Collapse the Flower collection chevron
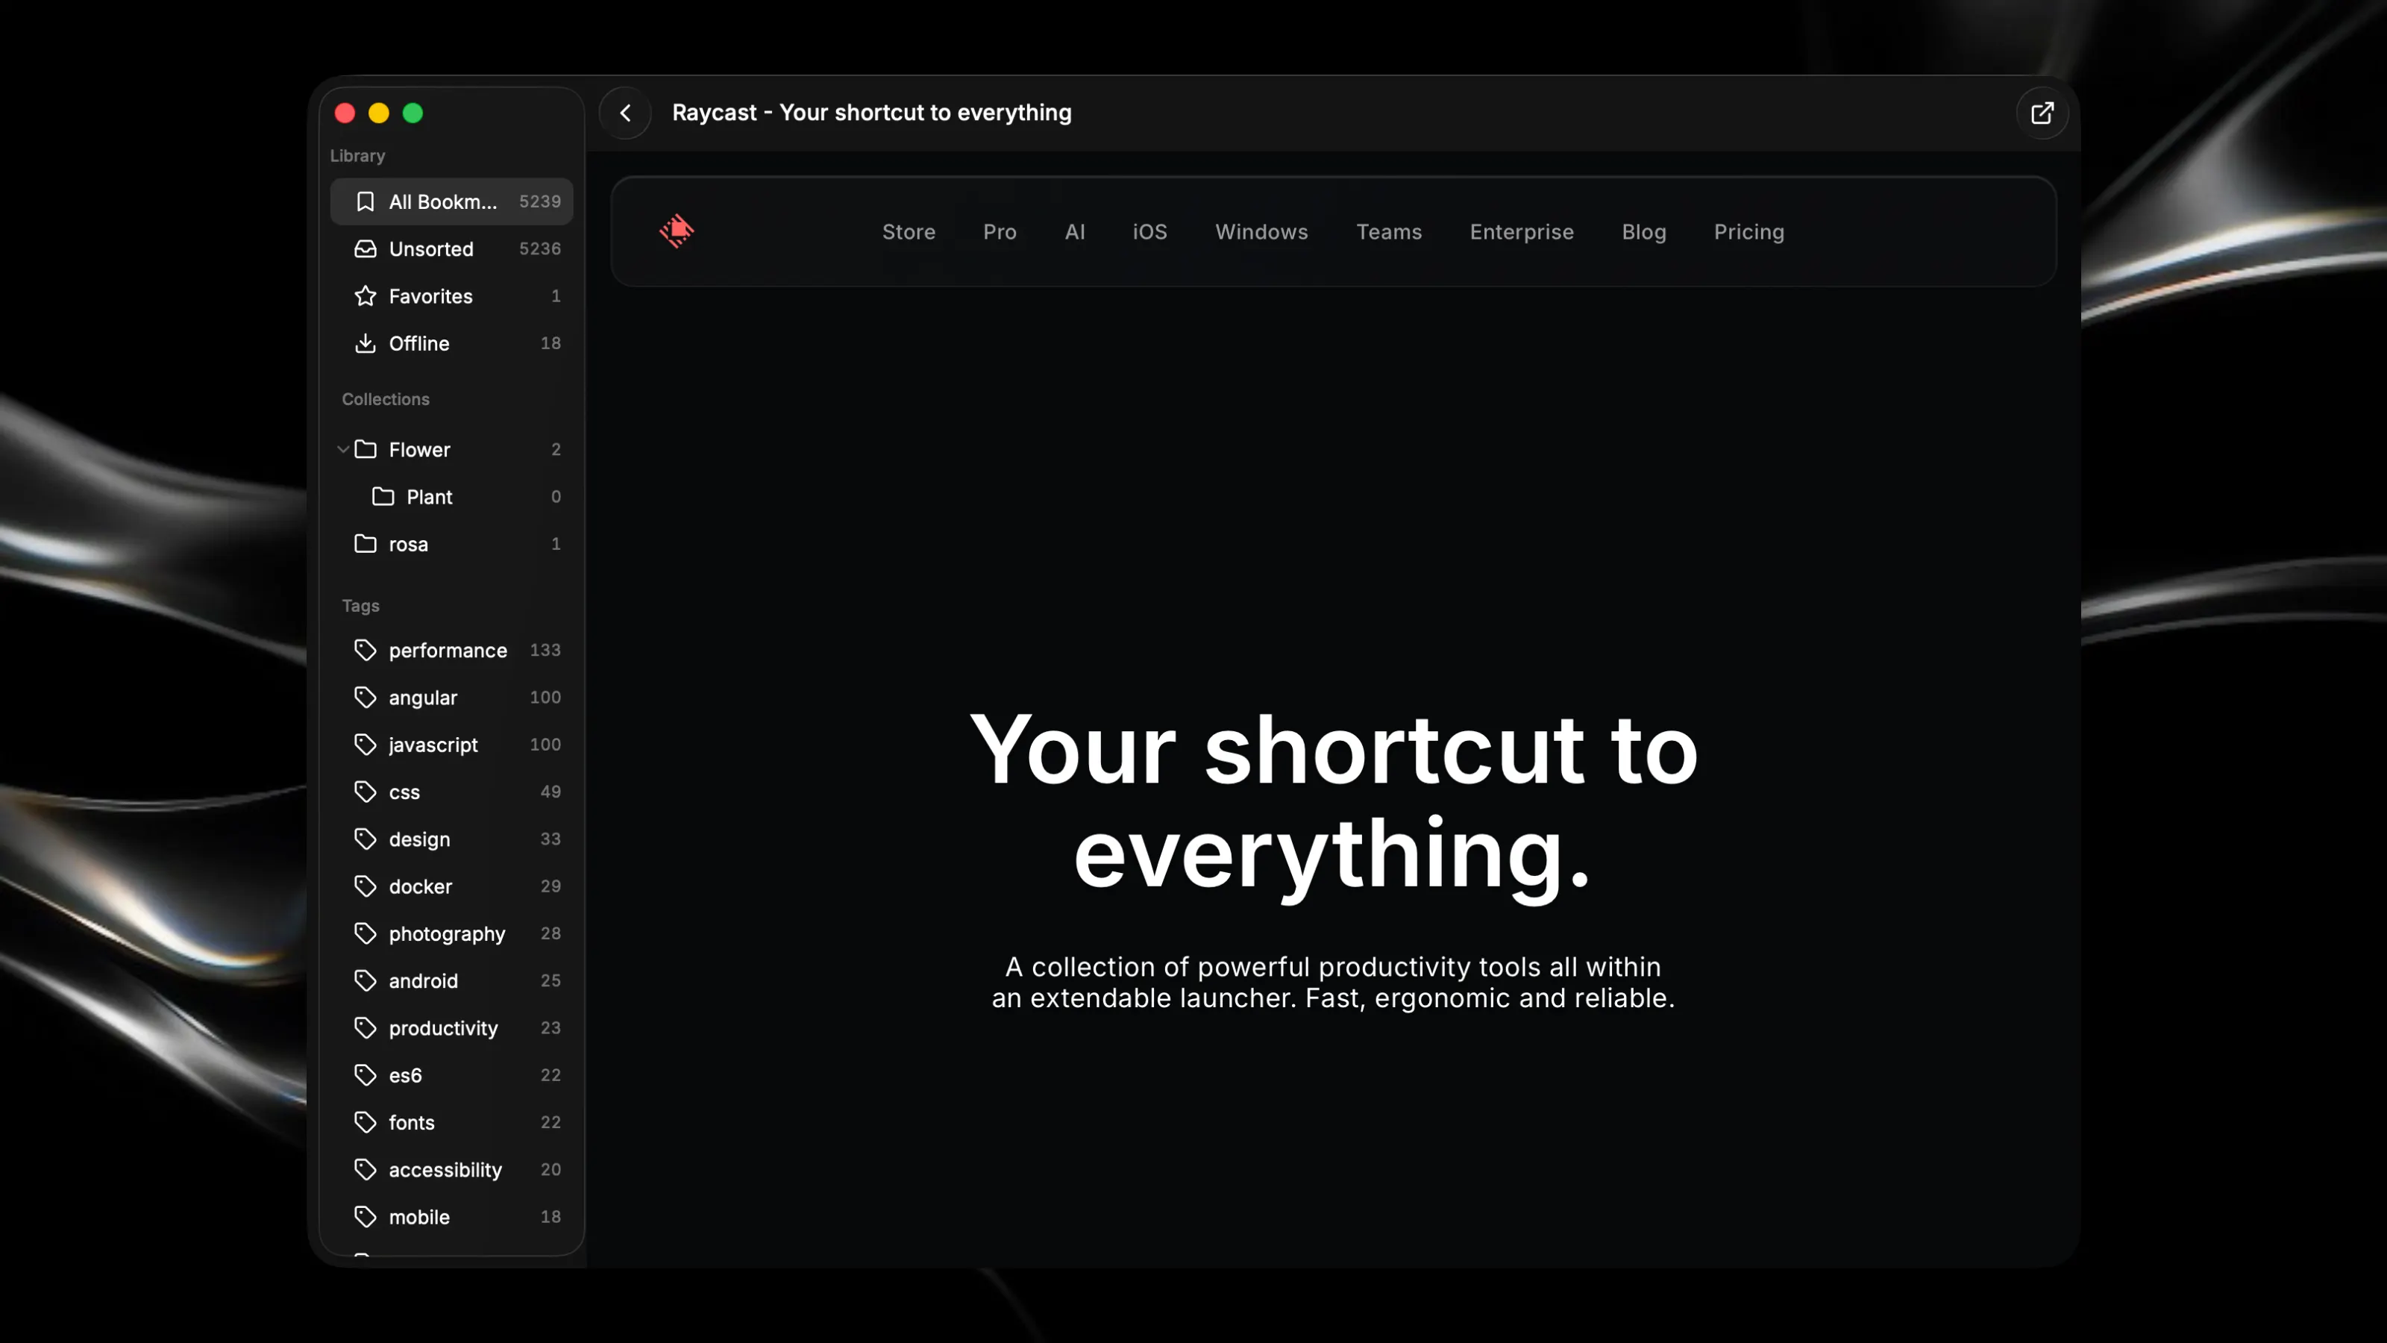Image resolution: width=2387 pixels, height=1343 pixels. (x=343, y=449)
